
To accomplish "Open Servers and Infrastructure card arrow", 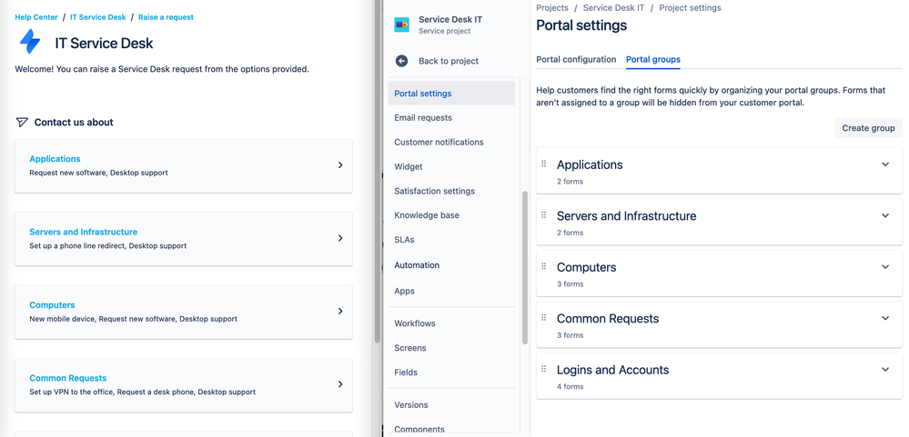I will pyautogui.click(x=340, y=238).
